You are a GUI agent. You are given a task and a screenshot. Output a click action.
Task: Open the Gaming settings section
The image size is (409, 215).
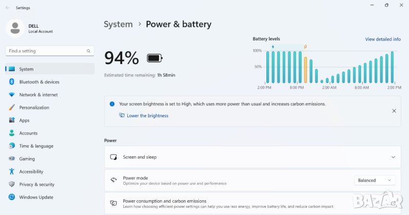27,159
